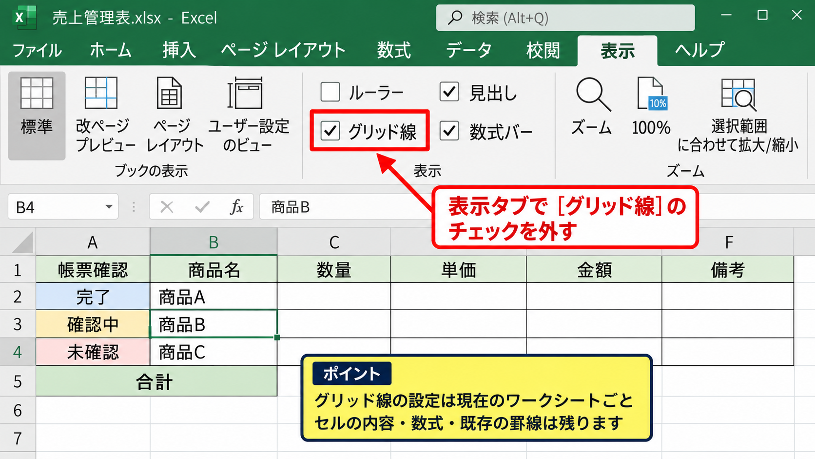Uncheck the 見出し checkbox
Viewport: 815px width, 459px height.
tap(449, 92)
